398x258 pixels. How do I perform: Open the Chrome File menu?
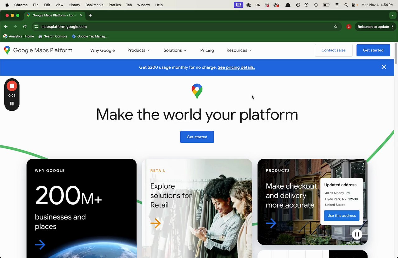point(36,5)
